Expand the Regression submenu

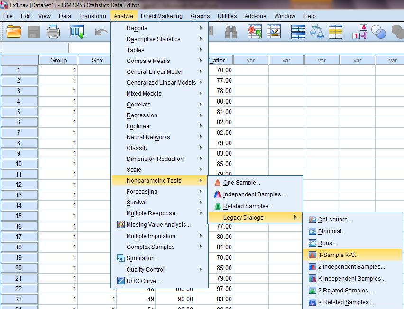point(159,115)
